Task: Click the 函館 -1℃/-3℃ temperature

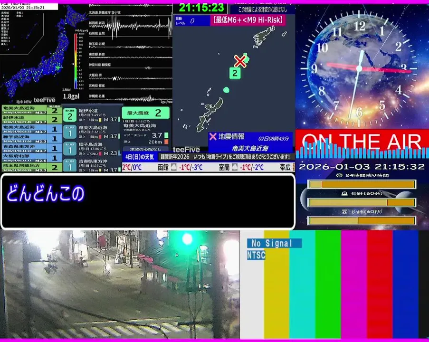Action: tap(191, 167)
